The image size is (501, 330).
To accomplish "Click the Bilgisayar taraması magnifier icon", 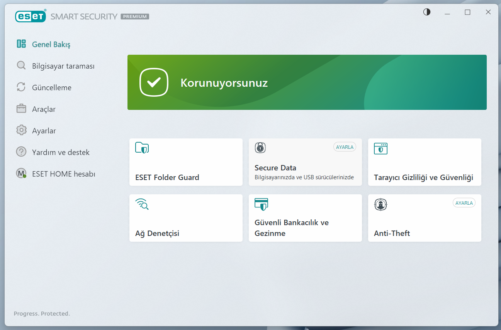I will (21, 66).
